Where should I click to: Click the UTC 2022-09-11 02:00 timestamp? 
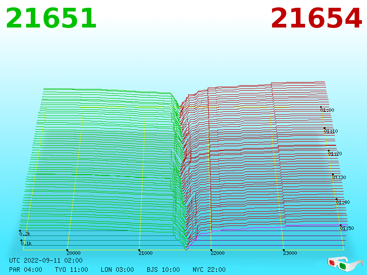coord(46,260)
